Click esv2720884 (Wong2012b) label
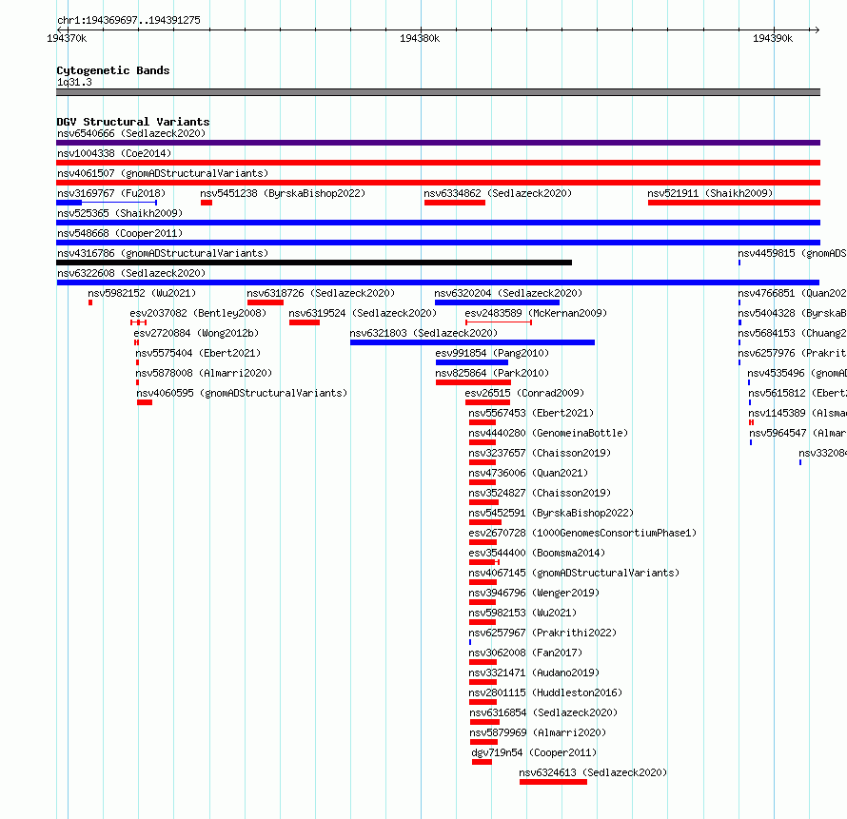Screen dimensions: 847x819 click(196, 333)
